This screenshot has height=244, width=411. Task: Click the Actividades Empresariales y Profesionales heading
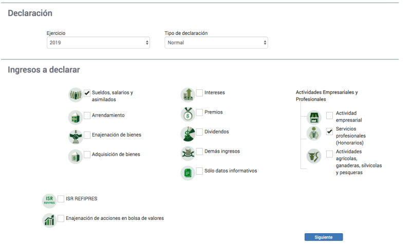pos(327,96)
